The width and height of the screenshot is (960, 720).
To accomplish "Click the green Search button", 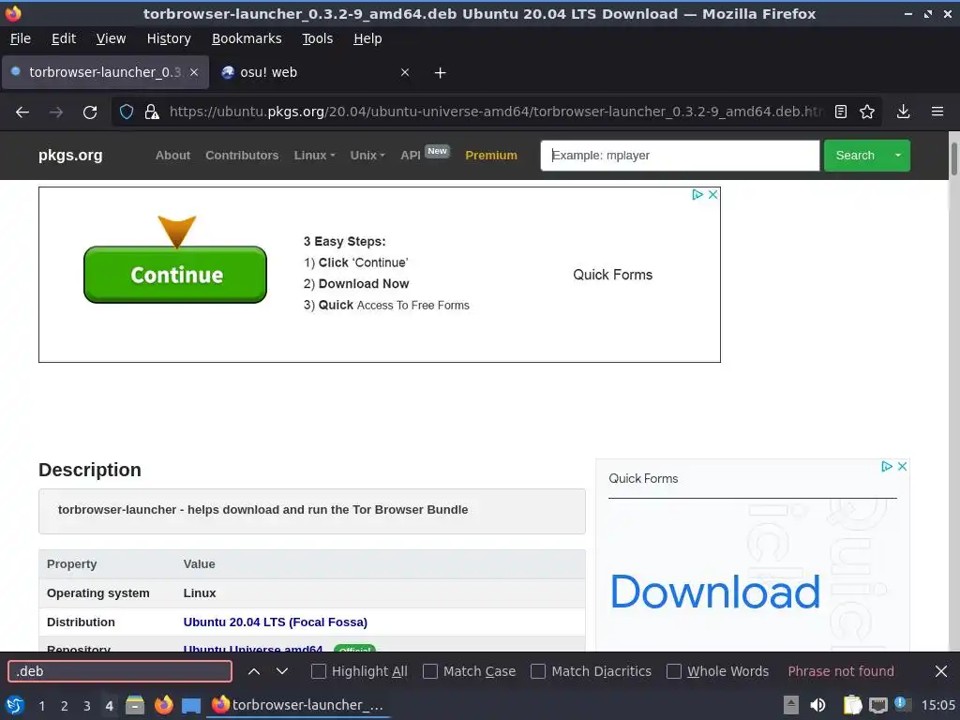I will coord(855,156).
